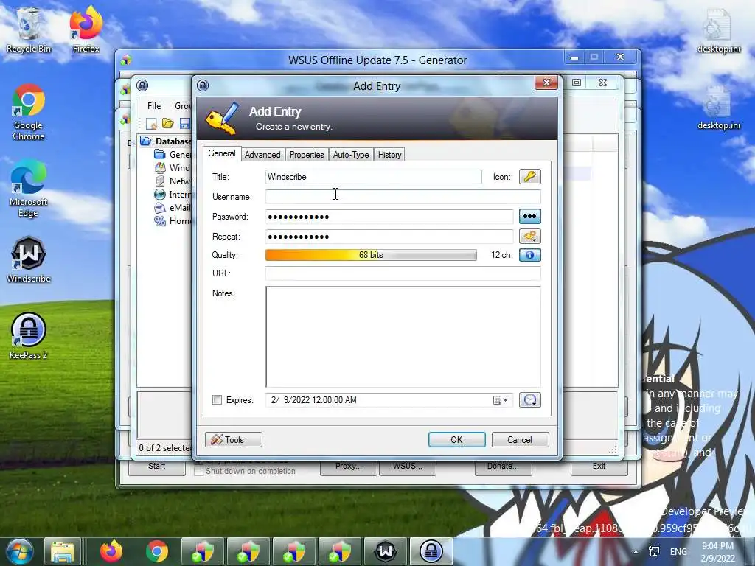This screenshot has height=566, width=755.
Task: Focus the User name field
Action: point(403,197)
